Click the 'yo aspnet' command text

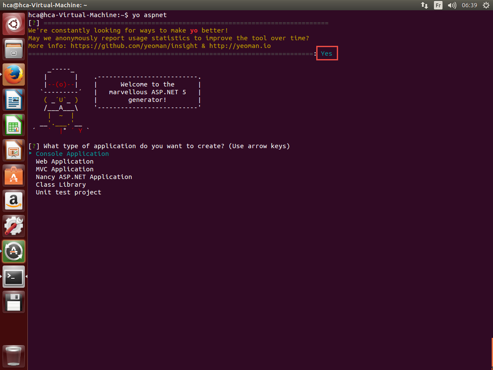pos(149,15)
